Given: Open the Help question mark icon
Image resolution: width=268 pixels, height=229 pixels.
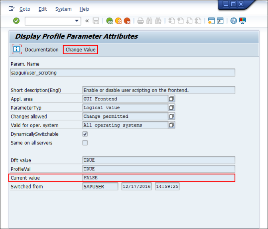Looking at the screenshot, I should 233,21.
